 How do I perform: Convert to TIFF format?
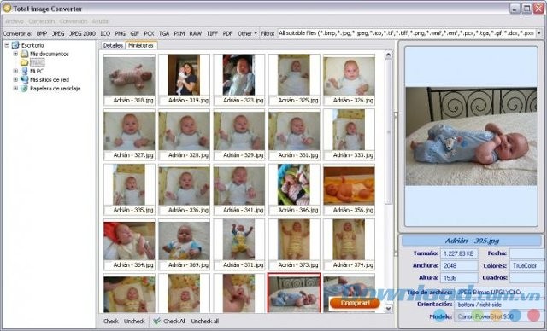tap(212, 34)
